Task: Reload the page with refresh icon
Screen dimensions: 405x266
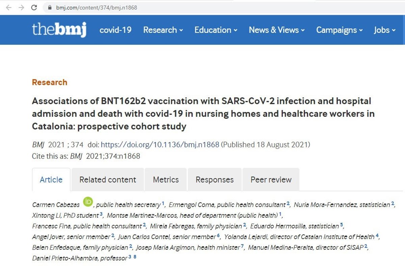Action: coord(34,7)
